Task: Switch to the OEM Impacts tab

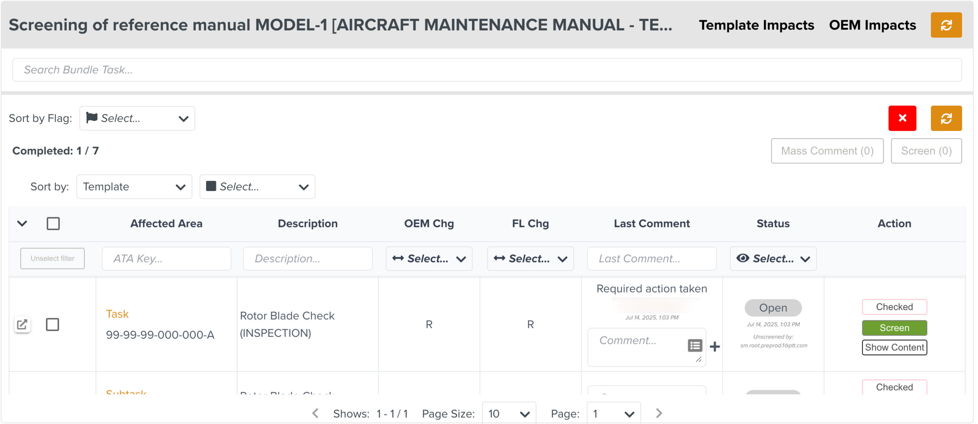Action: point(872,25)
